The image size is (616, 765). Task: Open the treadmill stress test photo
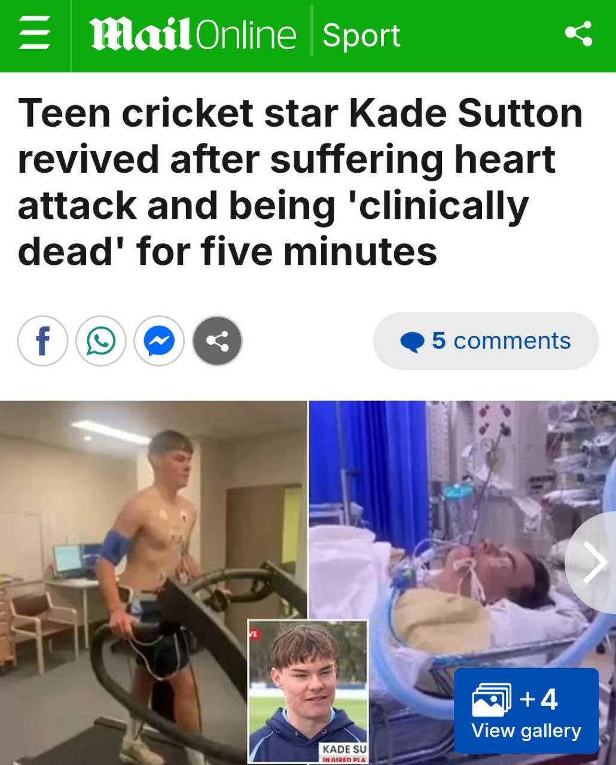pyautogui.click(x=153, y=583)
